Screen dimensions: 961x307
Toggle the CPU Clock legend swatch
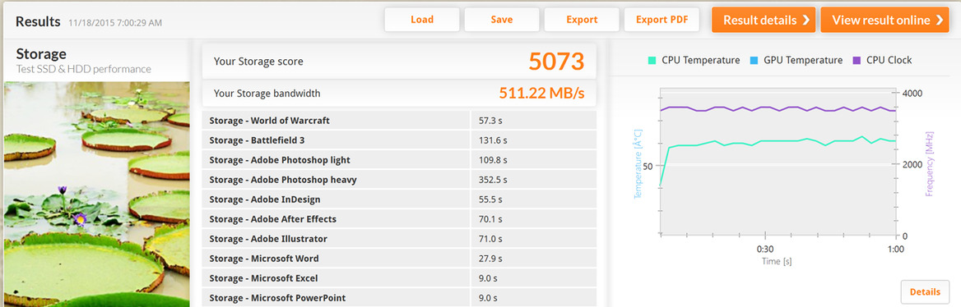(857, 61)
